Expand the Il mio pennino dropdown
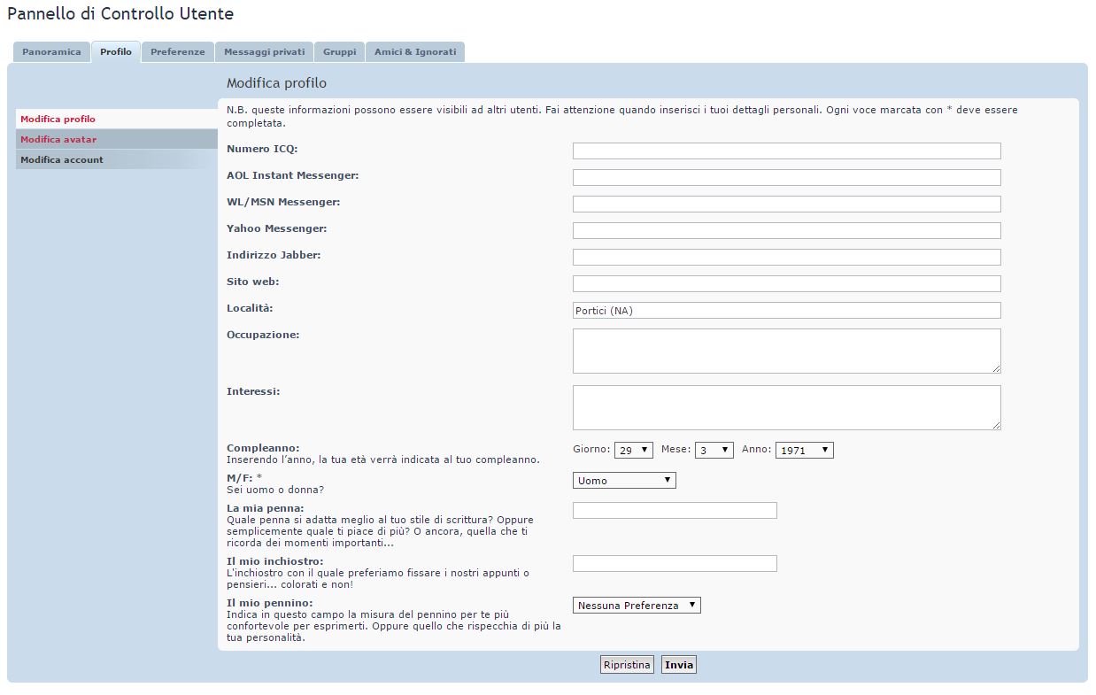Image resolution: width=1096 pixels, height=695 pixels. [637, 606]
